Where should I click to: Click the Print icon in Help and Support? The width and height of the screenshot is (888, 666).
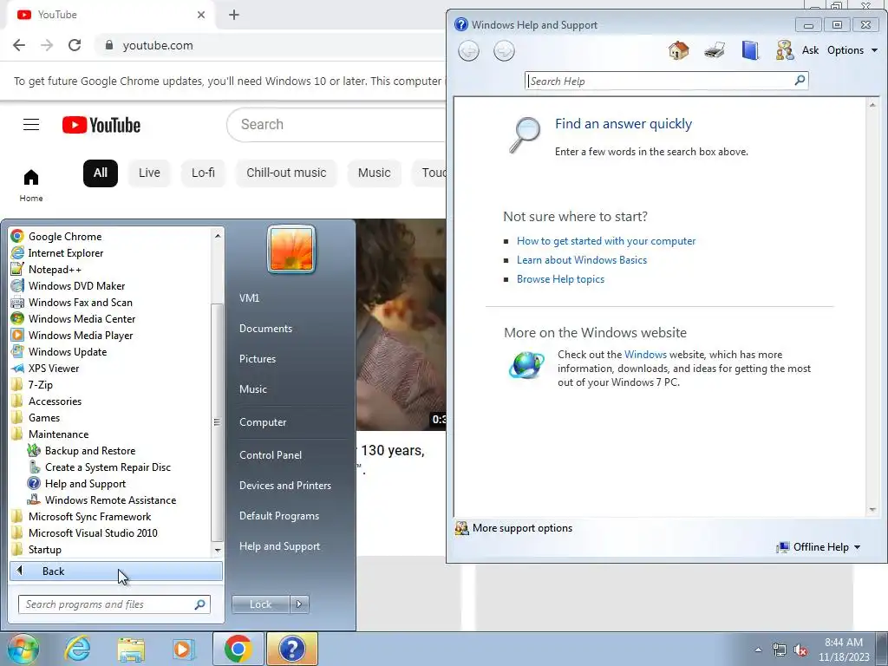click(715, 50)
